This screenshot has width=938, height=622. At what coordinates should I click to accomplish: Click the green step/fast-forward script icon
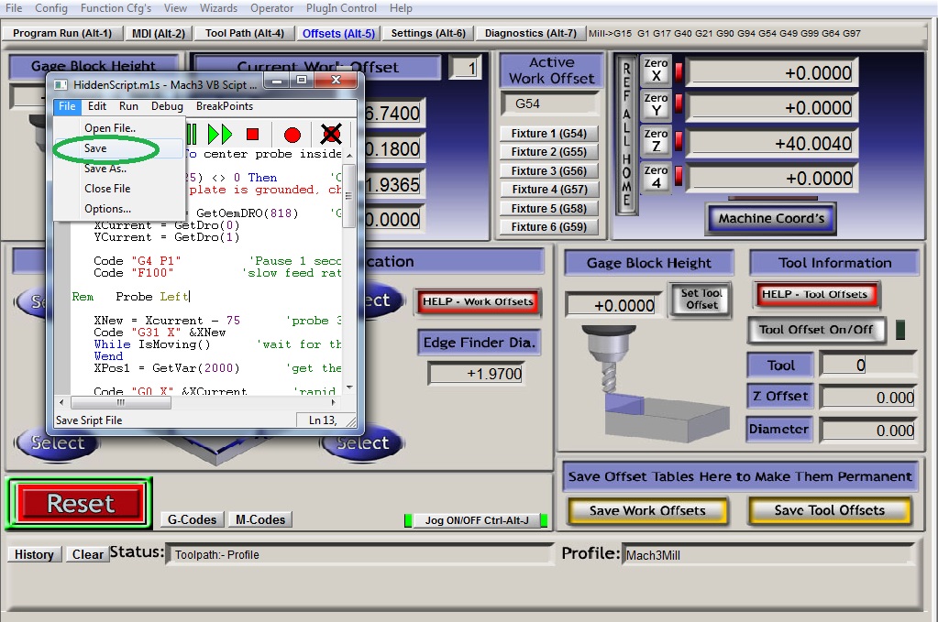click(x=219, y=135)
